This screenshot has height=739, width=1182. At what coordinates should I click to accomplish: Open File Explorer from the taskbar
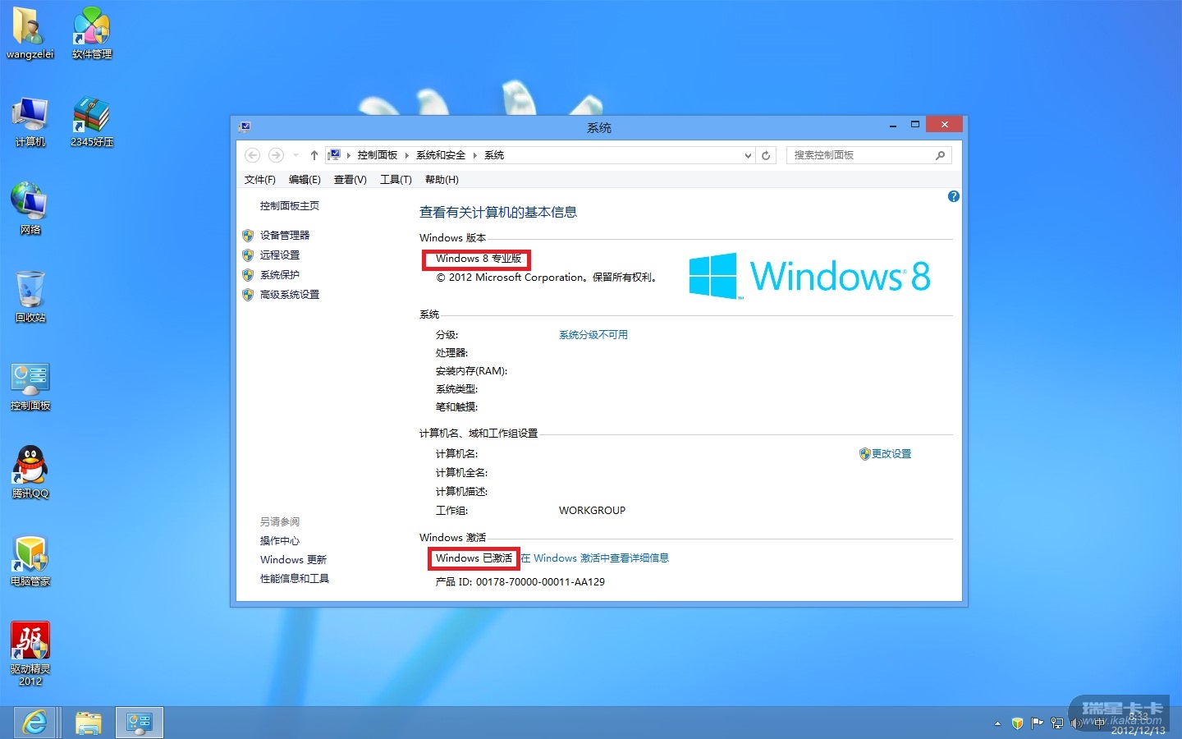click(88, 723)
